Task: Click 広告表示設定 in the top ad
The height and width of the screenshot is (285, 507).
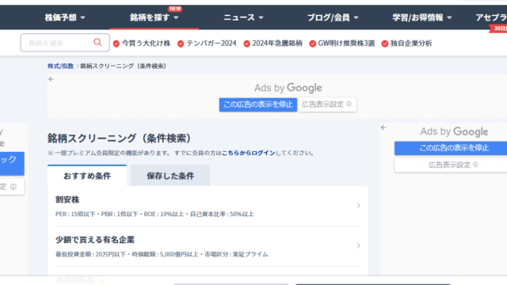Action: (x=327, y=104)
